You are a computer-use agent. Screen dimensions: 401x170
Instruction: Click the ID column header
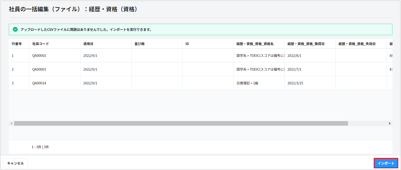[187, 44]
